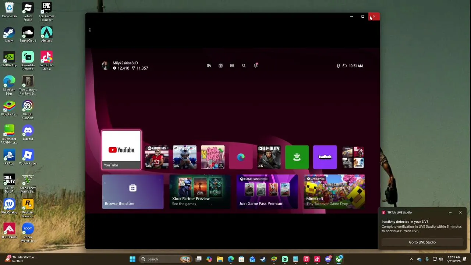Click Browse the store card
The image size is (471, 265).
(133, 192)
